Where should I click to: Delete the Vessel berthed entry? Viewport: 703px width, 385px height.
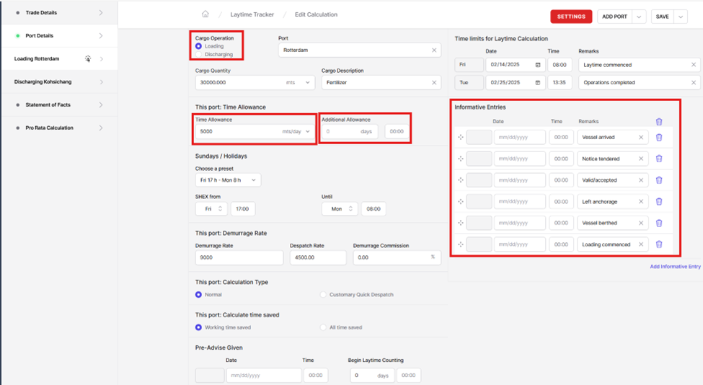[x=659, y=223]
